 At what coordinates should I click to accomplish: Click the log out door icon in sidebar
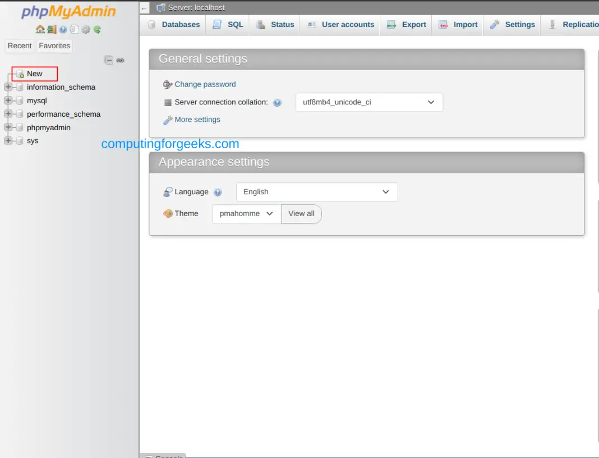click(50, 30)
